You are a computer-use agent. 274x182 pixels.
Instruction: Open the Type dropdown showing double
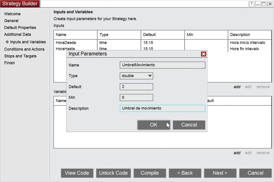point(136,76)
